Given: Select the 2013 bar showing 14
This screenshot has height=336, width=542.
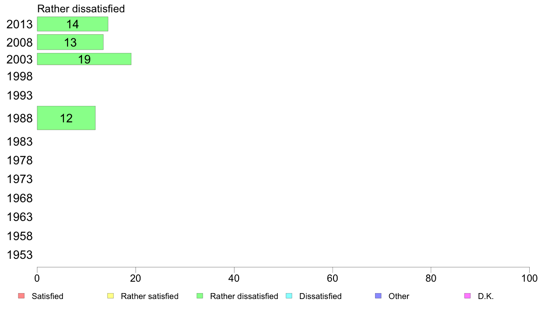Looking at the screenshot, I should point(73,24).
